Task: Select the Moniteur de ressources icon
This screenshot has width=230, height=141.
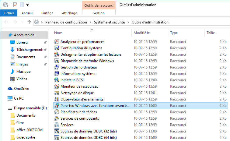Action: click(x=57, y=86)
